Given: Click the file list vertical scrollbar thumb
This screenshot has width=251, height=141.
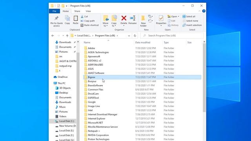Looking at the screenshot, I should click(x=204, y=78).
